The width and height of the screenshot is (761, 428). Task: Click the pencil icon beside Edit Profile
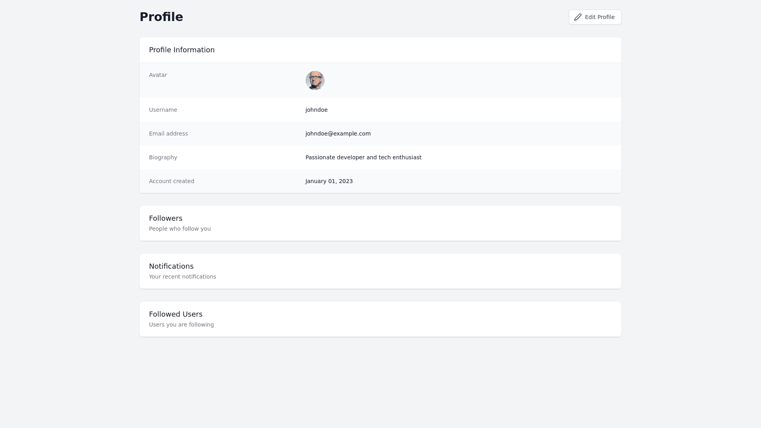[x=578, y=17]
